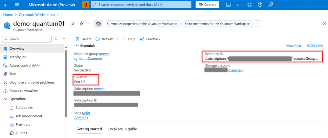Image resolution: width=328 pixels, height=138 pixels.
Task: Click the managed storage account link
Action: 235,70
